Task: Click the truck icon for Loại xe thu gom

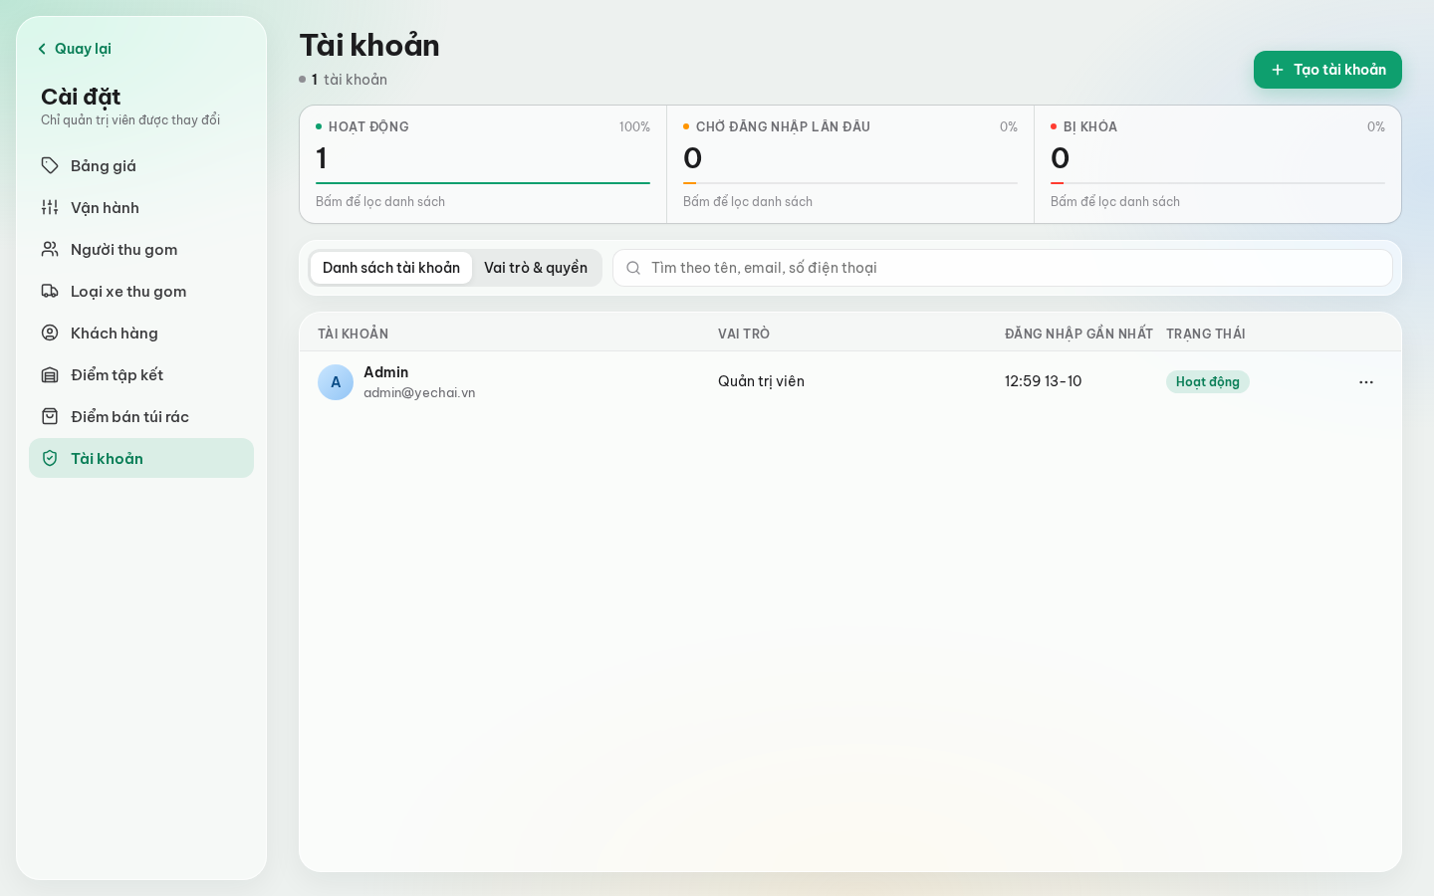Action: point(50,291)
